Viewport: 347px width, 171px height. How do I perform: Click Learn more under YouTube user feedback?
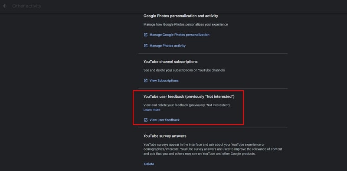click(152, 110)
